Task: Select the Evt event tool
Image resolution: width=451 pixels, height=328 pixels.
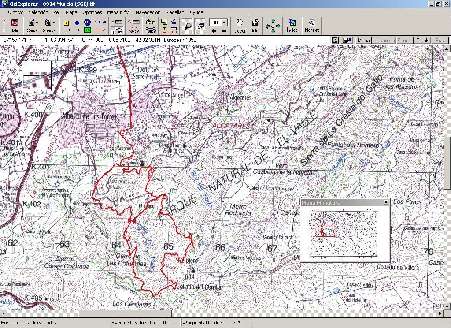Action: tap(77, 26)
